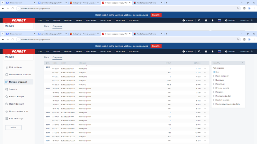Tick the Проигрыш filter checkbox
The image size is (257, 144).
(214, 84)
